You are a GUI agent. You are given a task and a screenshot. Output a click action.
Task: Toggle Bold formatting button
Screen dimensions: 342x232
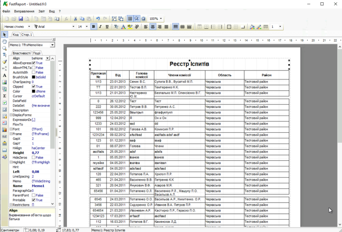94,27
